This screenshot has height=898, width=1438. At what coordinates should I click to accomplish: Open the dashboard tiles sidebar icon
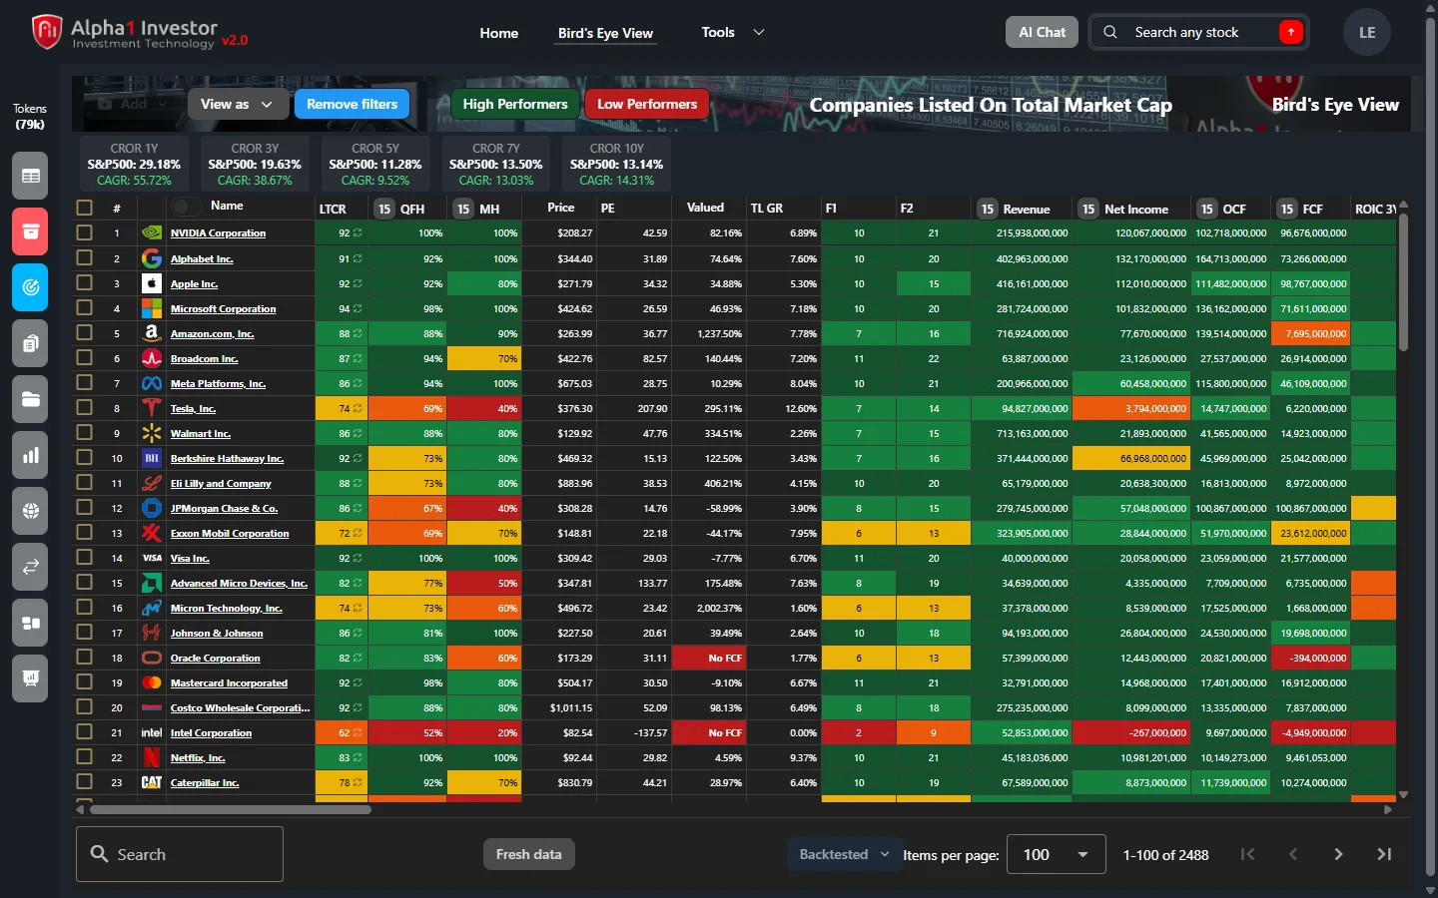[x=30, y=623]
